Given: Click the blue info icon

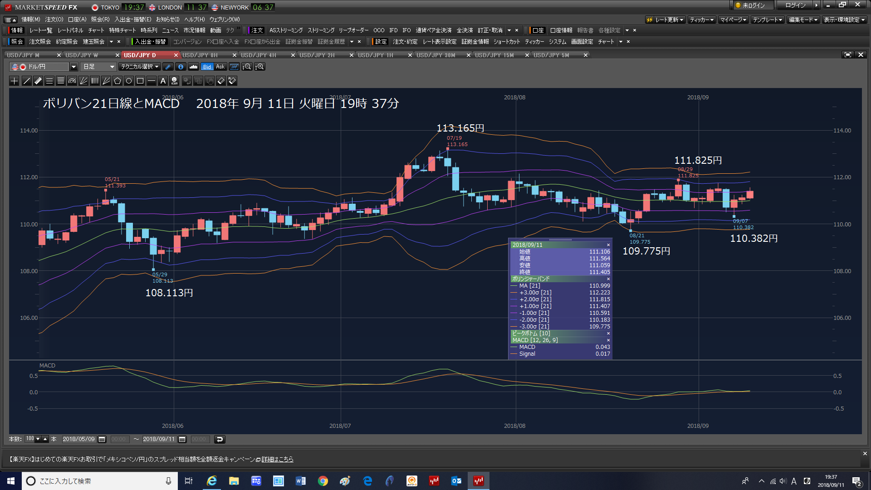Looking at the screenshot, I should [x=181, y=67].
